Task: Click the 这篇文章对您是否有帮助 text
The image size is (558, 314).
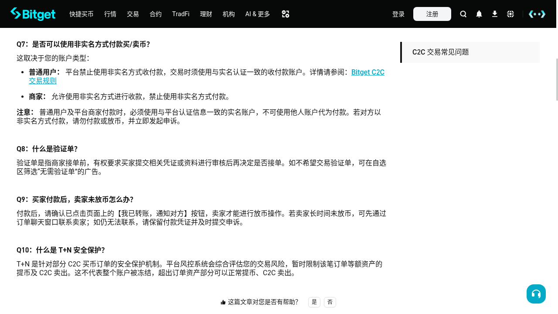Action: [x=263, y=302]
